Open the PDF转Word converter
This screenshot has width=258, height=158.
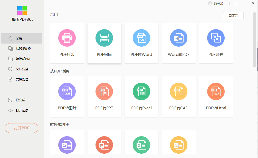tap(141, 43)
